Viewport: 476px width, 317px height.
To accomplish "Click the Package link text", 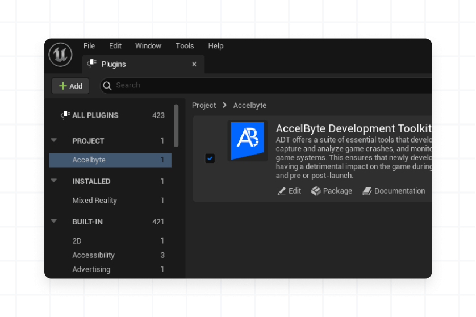I will click(x=337, y=191).
